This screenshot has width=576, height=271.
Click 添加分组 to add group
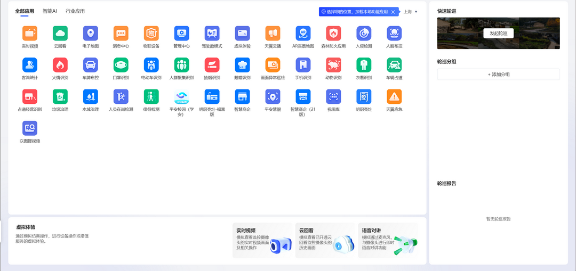point(499,75)
